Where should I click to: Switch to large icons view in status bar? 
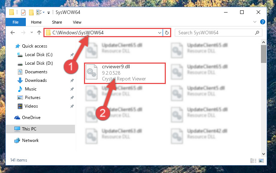[261, 160]
